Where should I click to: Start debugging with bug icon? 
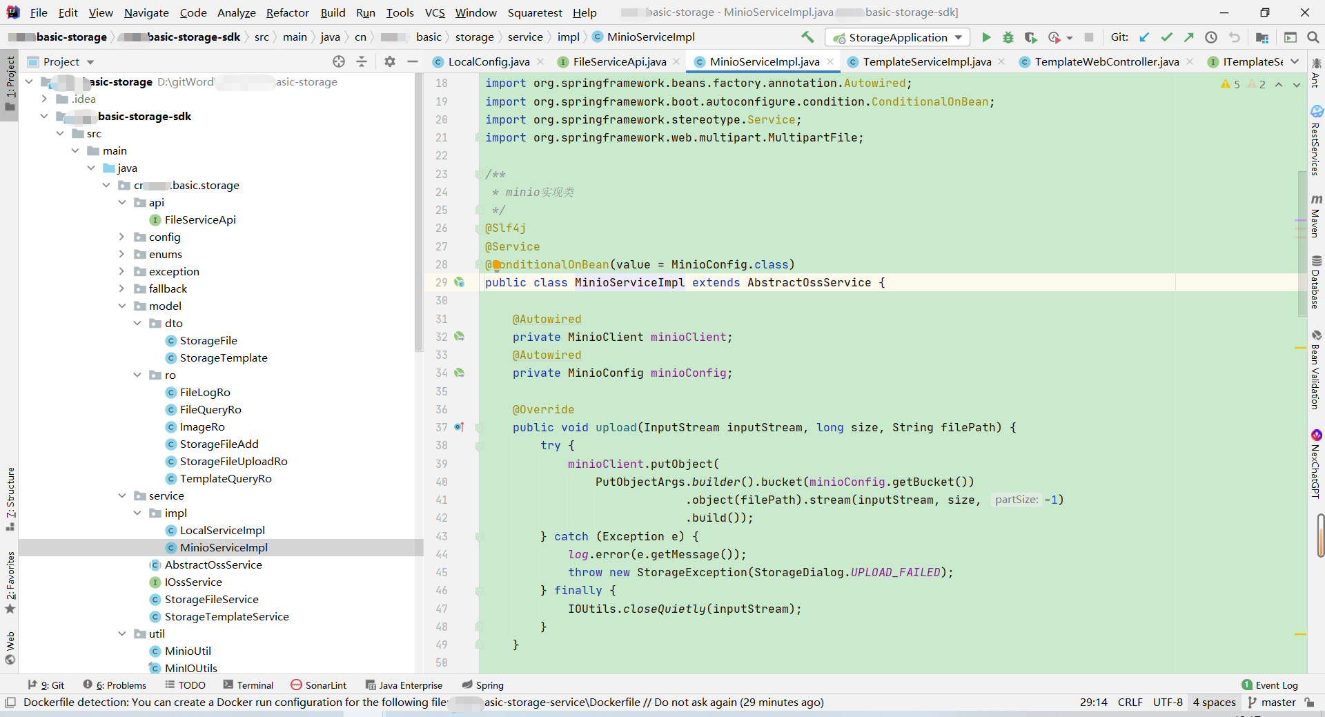1008,37
